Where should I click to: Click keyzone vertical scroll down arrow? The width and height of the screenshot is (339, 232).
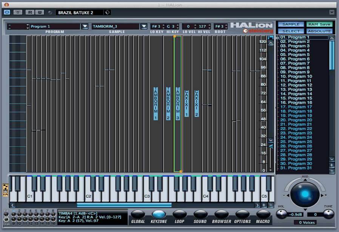[271, 140]
